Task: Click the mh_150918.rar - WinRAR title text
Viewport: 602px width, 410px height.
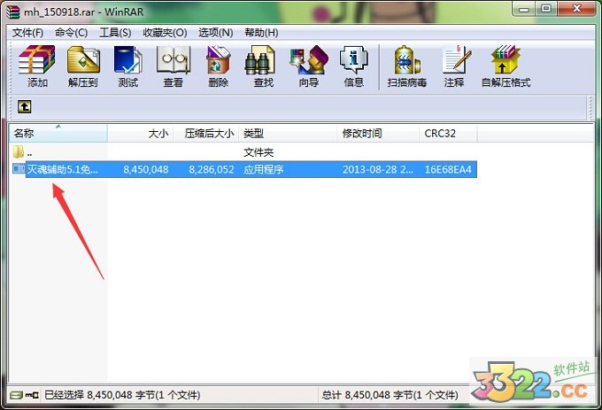Action: pyautogui.click(x=84, y=12)
